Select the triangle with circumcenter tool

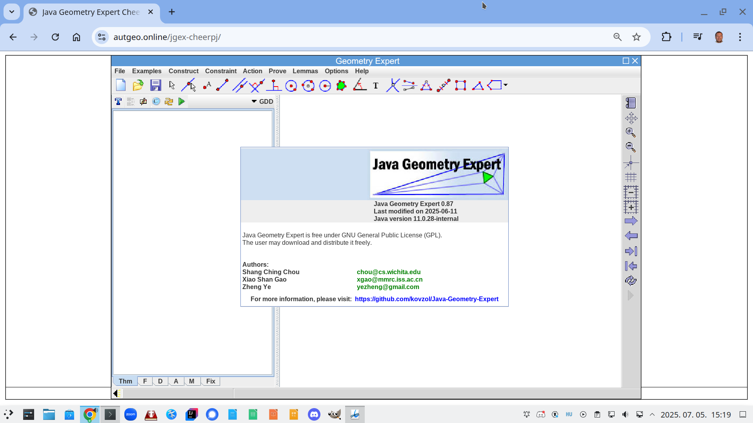pos(426,85)
